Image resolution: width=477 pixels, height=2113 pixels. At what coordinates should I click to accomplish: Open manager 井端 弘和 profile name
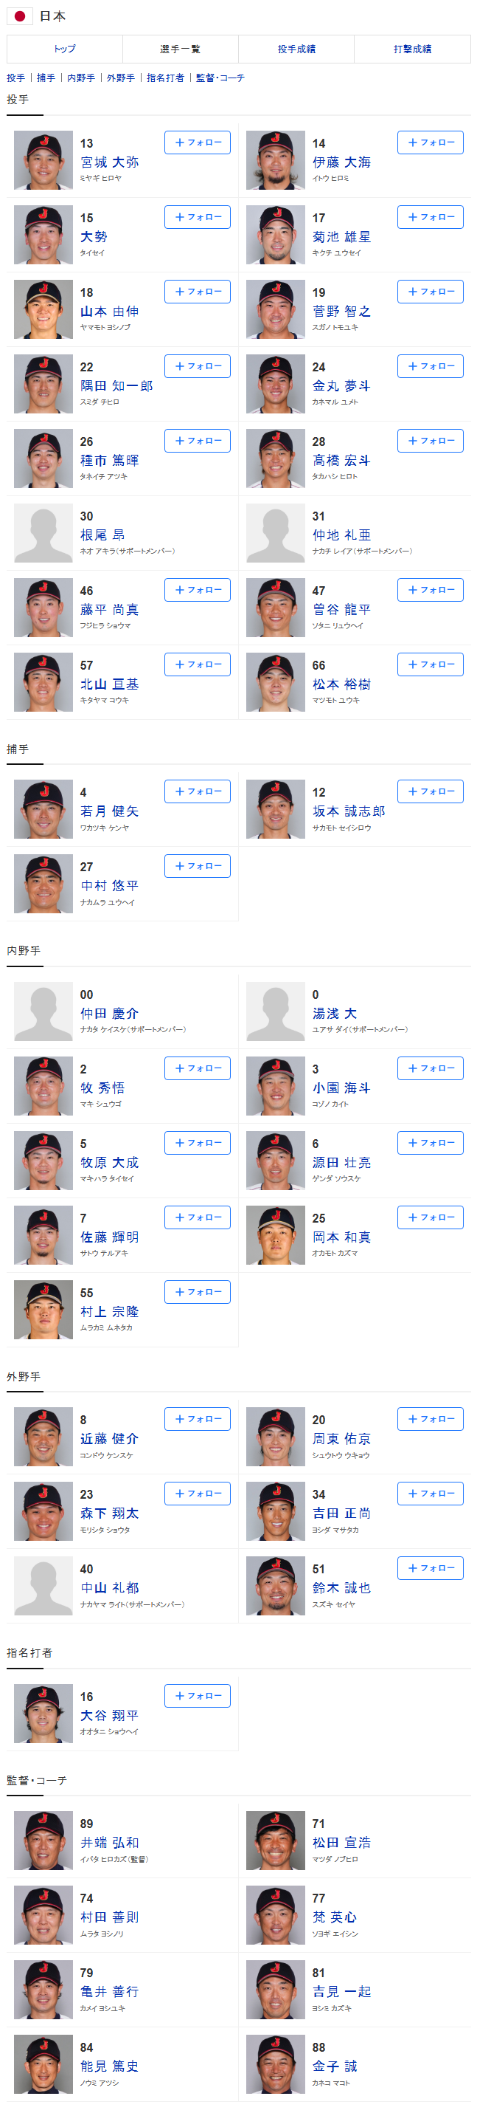tap(109, 1841)
